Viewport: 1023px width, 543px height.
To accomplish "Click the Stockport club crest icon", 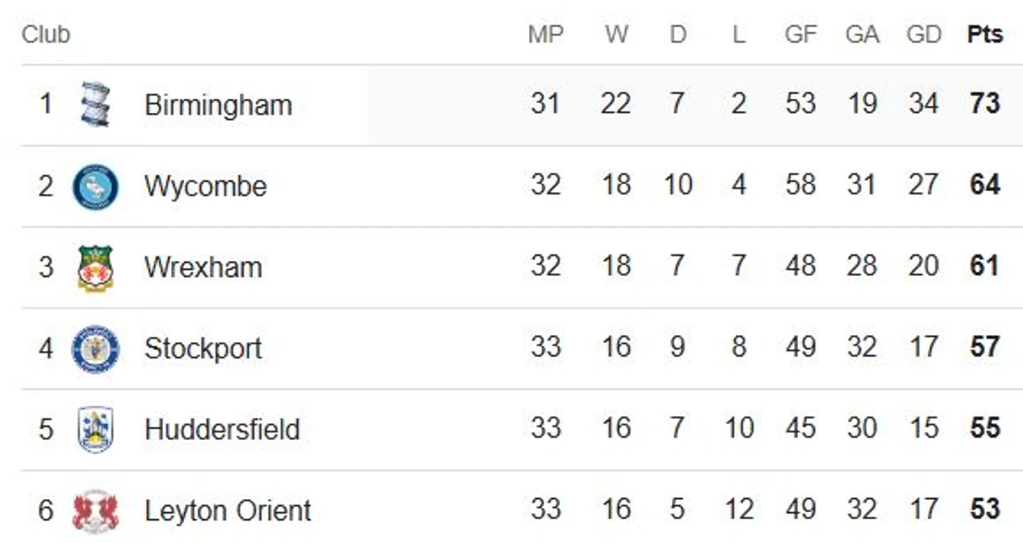I will [95, 349].
